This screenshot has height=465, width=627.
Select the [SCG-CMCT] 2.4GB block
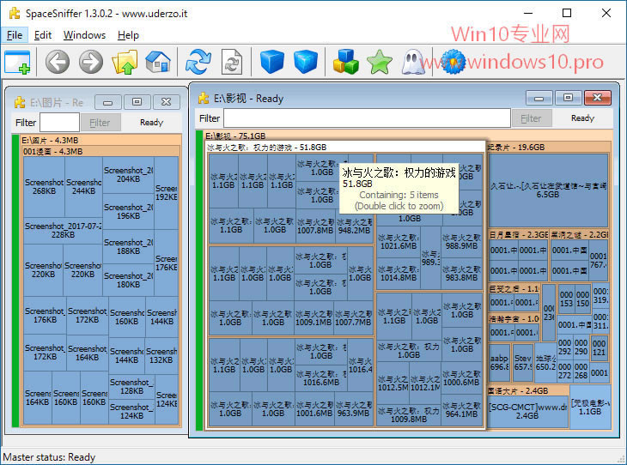click(527, 410)
